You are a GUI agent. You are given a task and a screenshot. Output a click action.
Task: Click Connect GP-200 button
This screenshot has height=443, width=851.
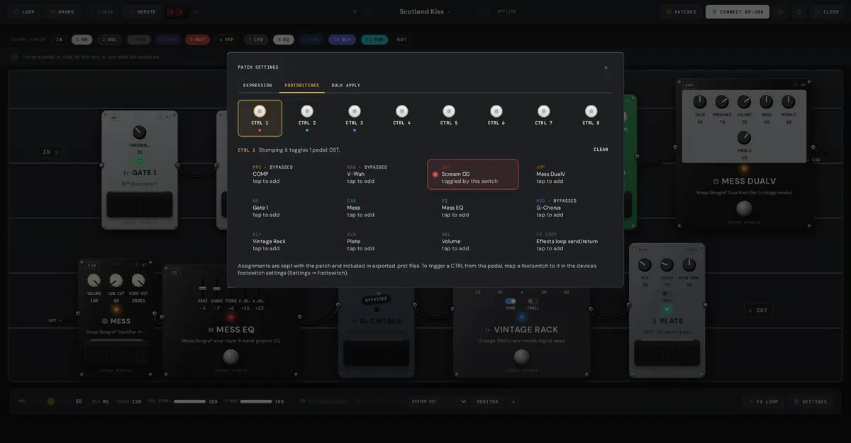pyautogui.click(x=738, y=12)
